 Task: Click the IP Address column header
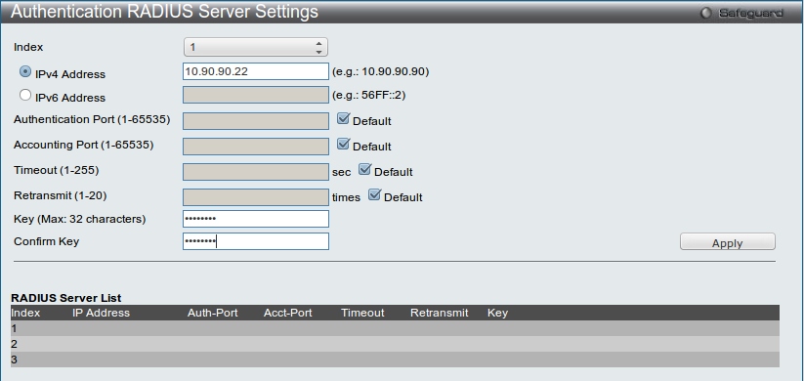click(x=101, y=313)
